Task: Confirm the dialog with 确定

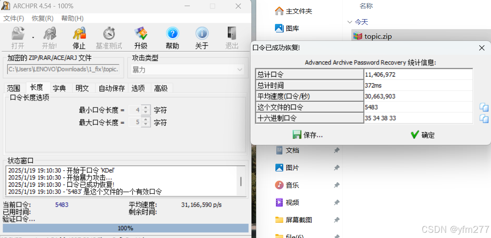Action: pos(422,135)
